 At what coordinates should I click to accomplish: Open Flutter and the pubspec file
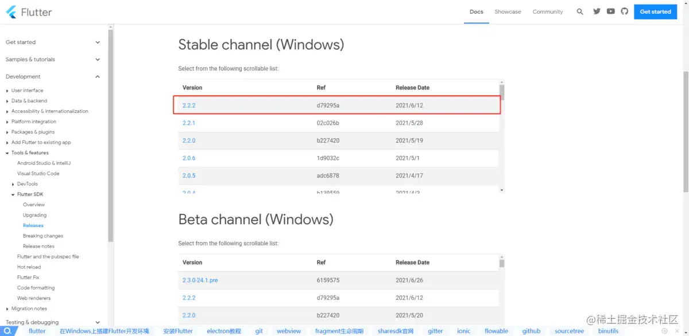pyautogui.click(x=48, y=257)
